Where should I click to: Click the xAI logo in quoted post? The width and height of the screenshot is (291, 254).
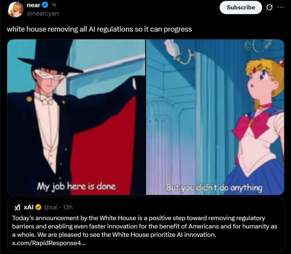point(17,207)
